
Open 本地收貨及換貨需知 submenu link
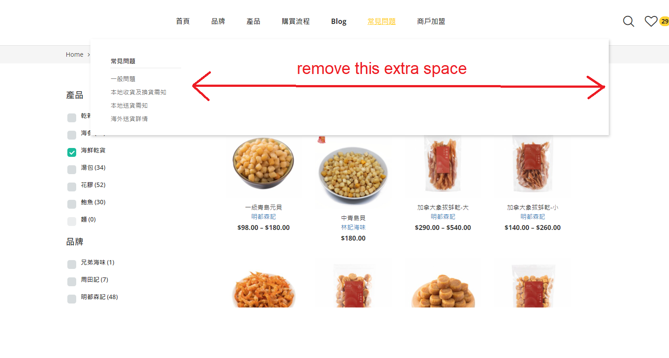138,92
